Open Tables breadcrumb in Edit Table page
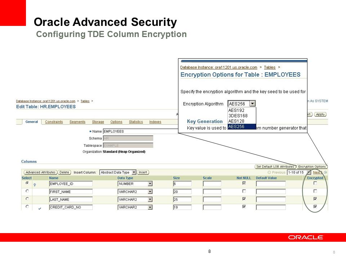 85,101
